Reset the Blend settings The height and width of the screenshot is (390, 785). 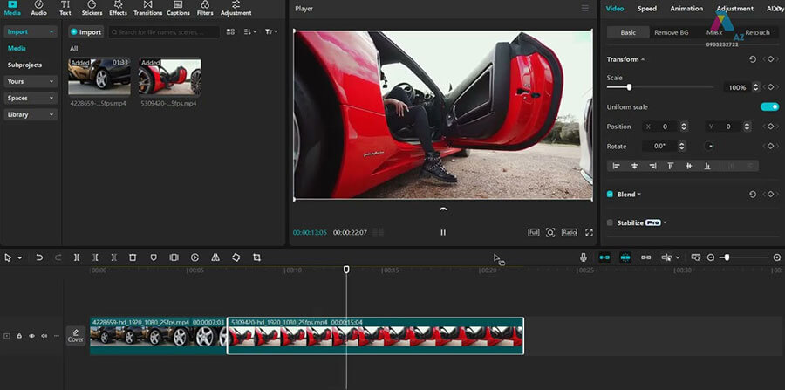753,195
